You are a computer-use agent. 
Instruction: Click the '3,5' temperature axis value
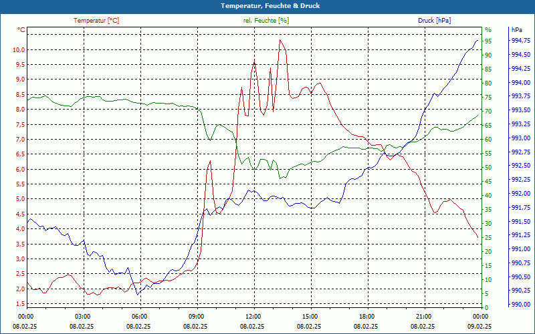(x=21, y=244)
